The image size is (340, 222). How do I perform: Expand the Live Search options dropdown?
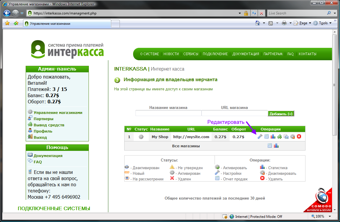point(335,13)
